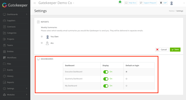Screen dimensions: 186x100
Task: Click the Quarterly Dashboard row label
Action: [74, 79]
